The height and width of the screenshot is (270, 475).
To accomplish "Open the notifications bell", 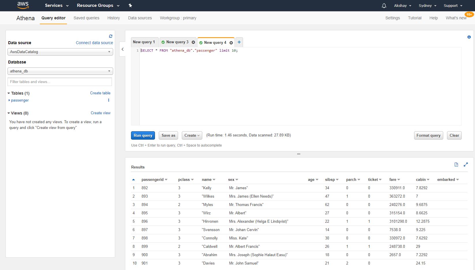I will tap(383, 5).
